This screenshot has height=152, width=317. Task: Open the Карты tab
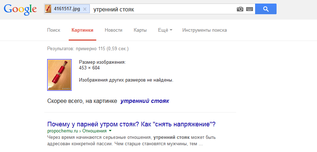point(140,30)
